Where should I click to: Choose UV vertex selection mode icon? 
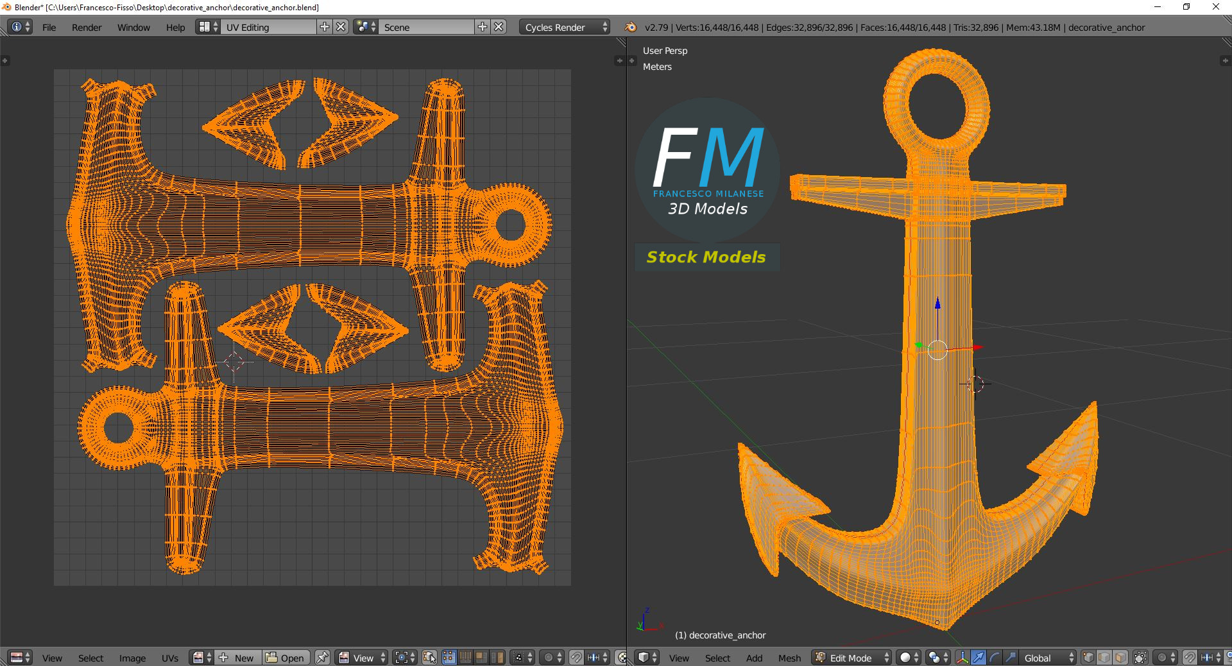point(449,658)
